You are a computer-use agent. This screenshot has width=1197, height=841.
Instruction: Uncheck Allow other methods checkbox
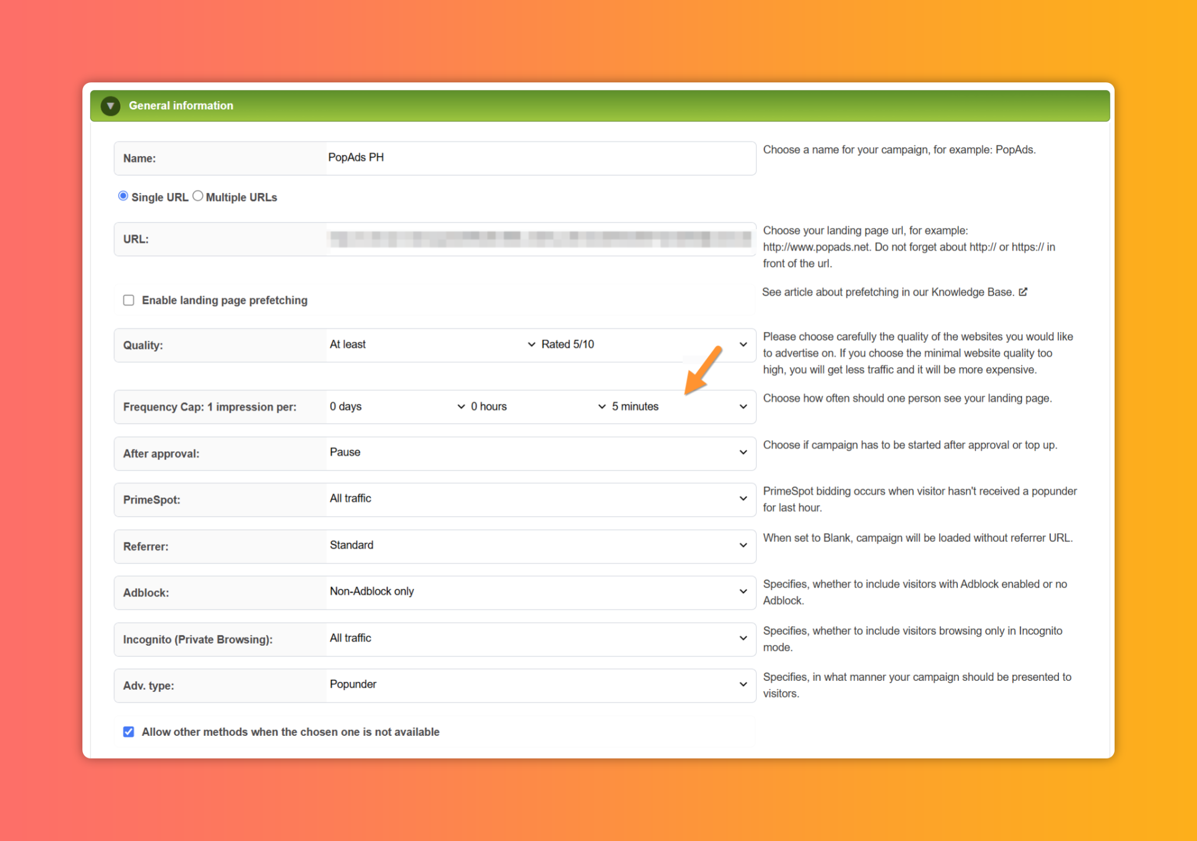129,732
